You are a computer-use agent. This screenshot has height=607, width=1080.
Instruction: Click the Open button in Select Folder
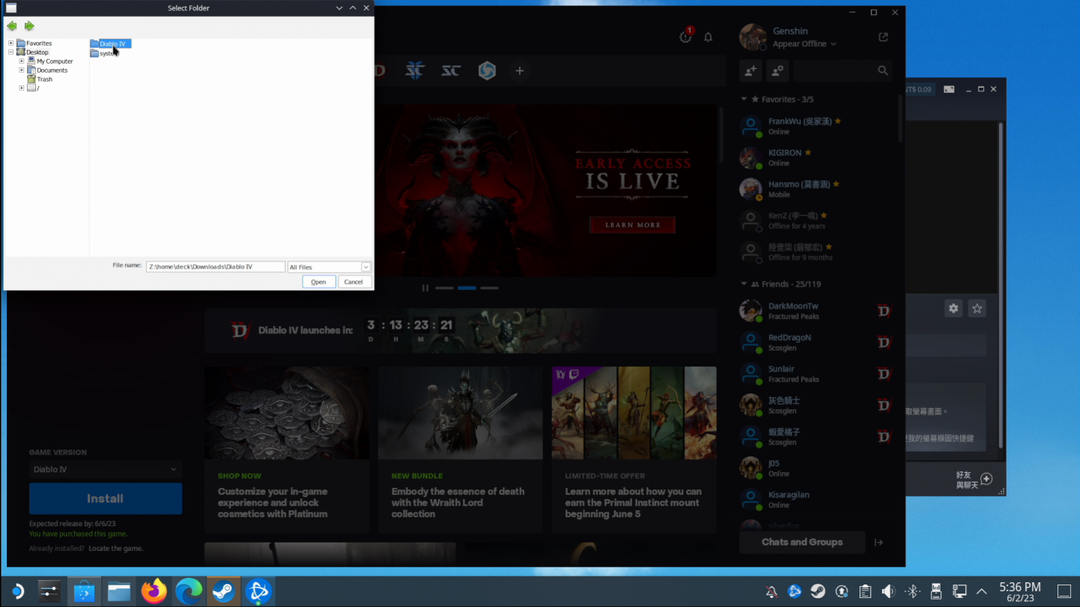319,282
